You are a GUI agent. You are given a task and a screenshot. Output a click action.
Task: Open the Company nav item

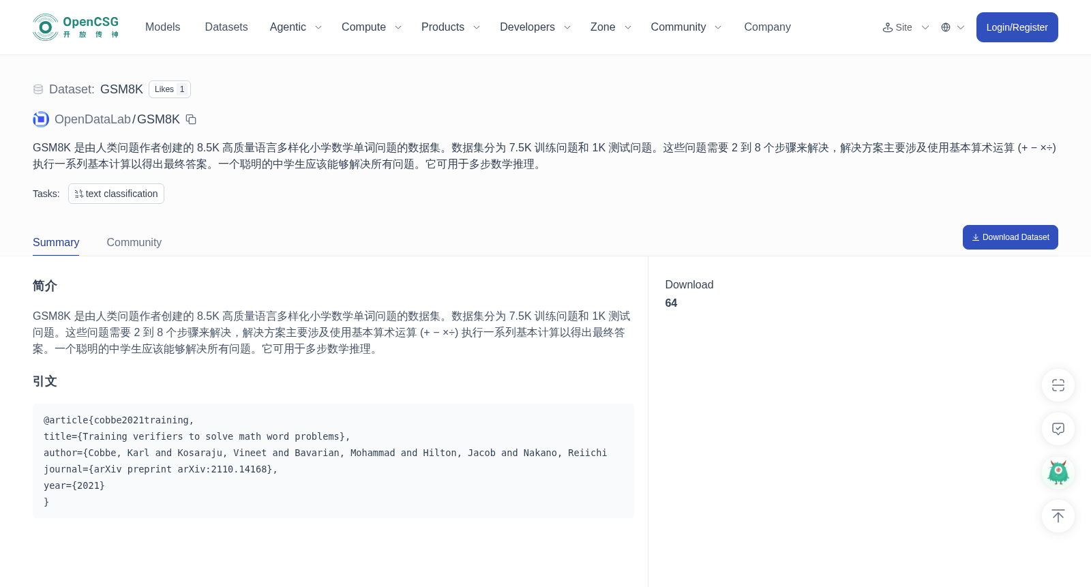[767, 27]
